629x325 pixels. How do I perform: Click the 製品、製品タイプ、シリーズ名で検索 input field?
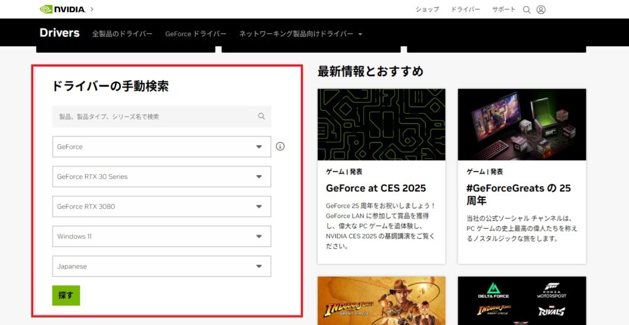click(x=162, y=116)
